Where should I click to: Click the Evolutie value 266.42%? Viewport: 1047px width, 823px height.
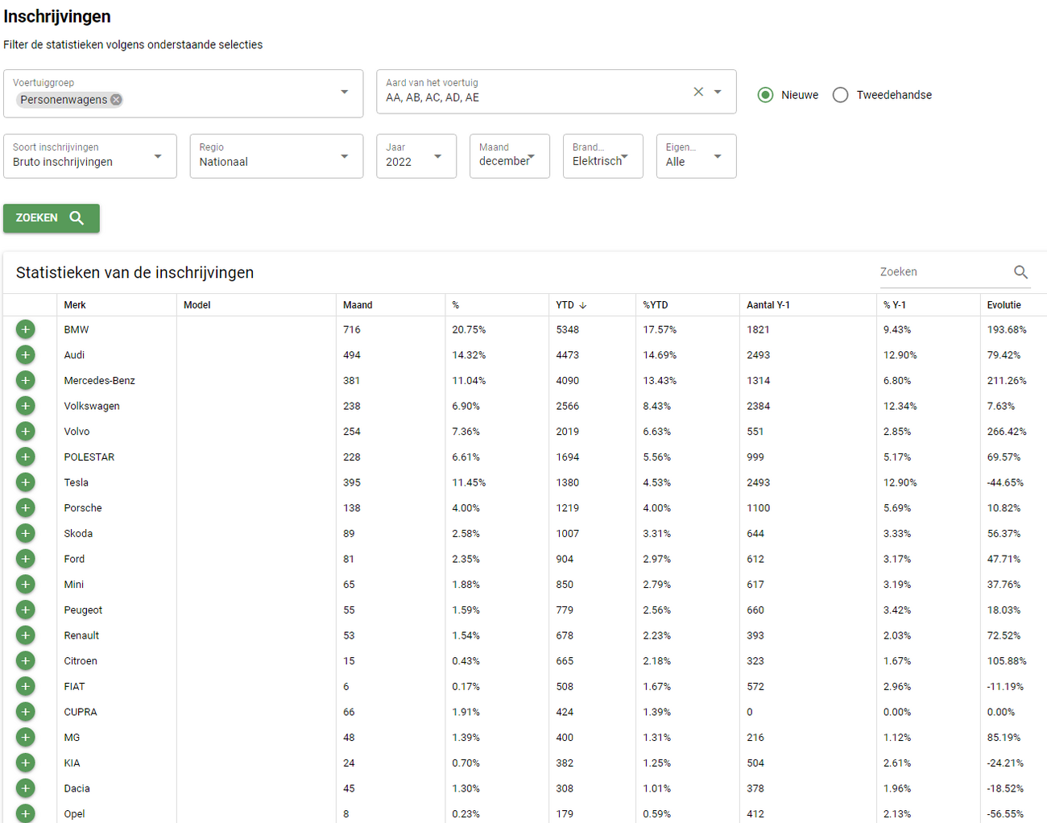point(1007,432)
